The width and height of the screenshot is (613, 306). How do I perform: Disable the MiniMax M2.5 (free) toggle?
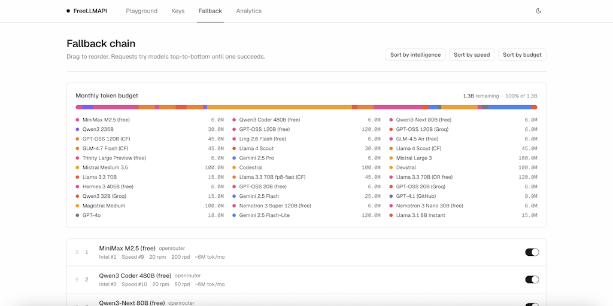point(532,252)
